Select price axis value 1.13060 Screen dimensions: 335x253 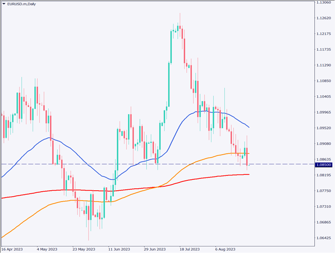[x=324, y=2]
